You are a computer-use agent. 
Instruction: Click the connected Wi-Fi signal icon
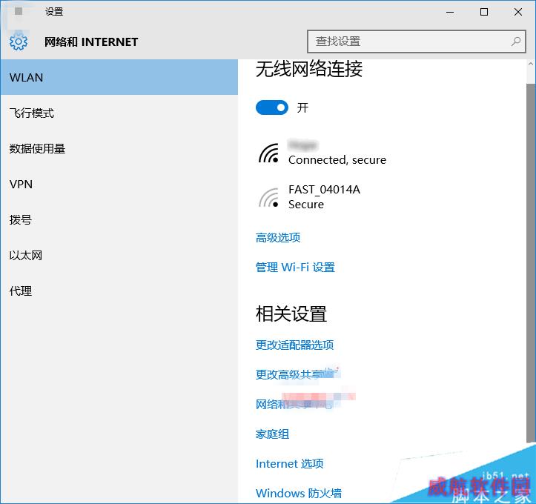tap(268, 153)
